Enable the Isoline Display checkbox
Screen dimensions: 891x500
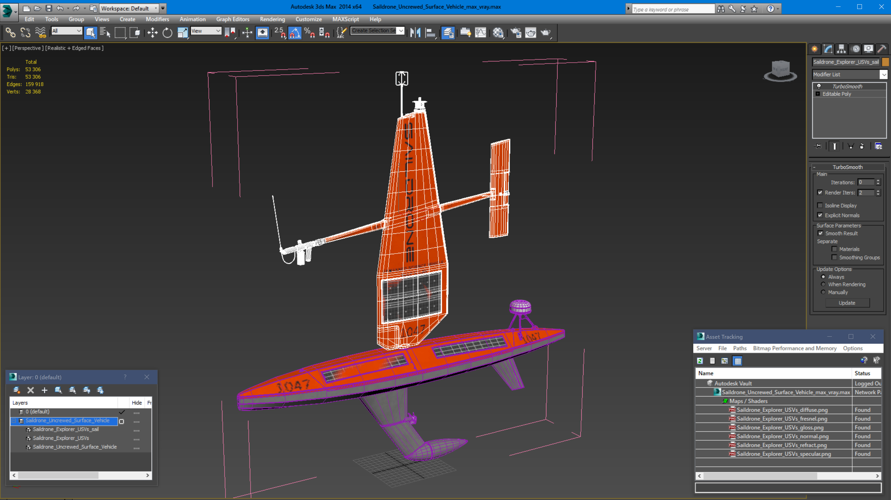[x=820, y=205]
